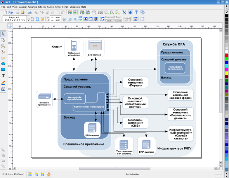229x178 pixels.
Task: Select the arrow Selection tool
Action: (x=3, y=34)
